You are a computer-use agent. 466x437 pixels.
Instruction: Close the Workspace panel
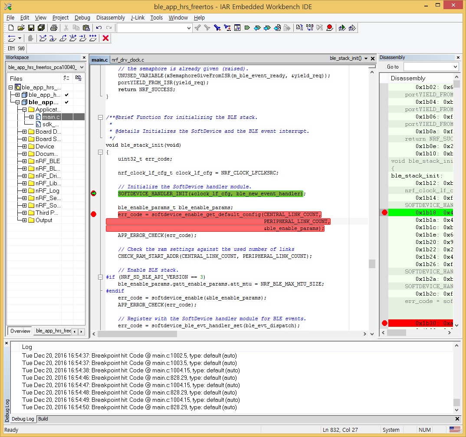84,58
